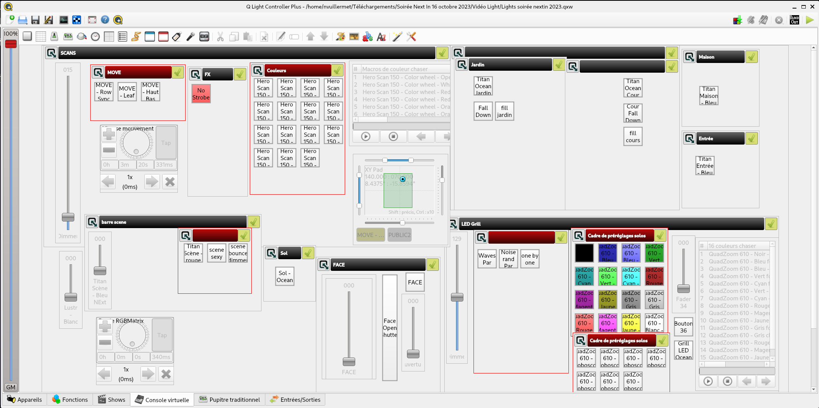Collapse the SCANS frame

[x=51, y=53]
